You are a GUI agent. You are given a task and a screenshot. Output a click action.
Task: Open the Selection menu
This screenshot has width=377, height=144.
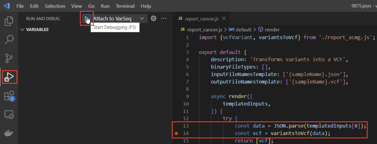(55, 6)
